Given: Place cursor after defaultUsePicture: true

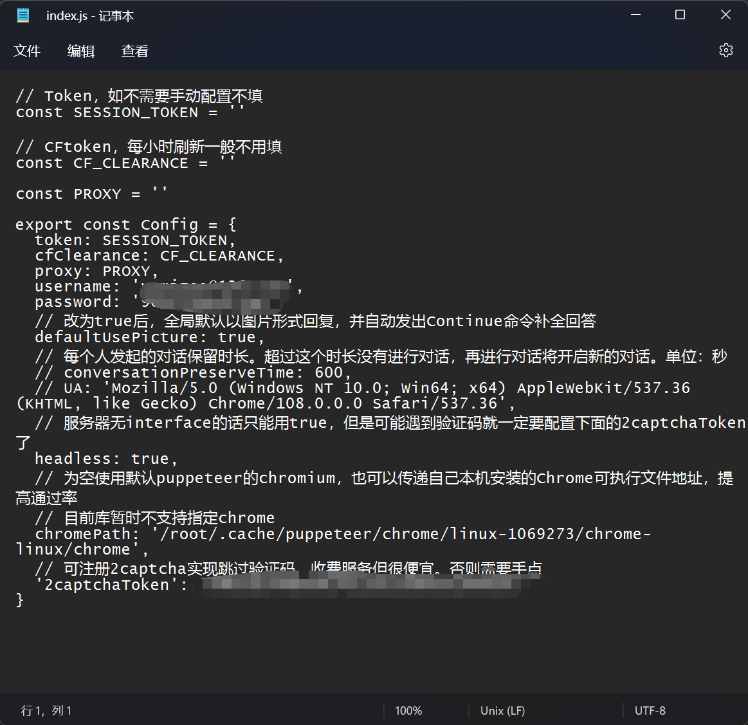Looking at the screenshot, I should tap(264, 336).
